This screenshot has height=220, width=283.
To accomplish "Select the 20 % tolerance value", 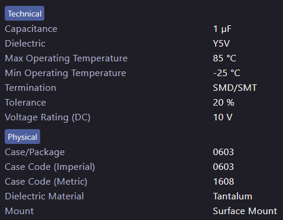I will (224, 103).
